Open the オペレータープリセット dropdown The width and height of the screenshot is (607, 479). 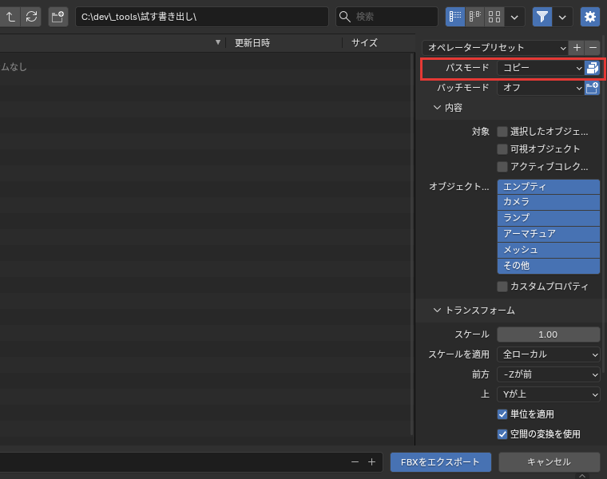coord(495,48)
